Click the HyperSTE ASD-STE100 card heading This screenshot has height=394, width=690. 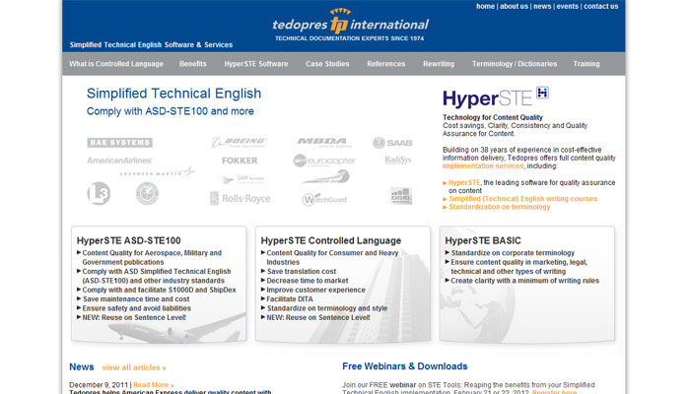coord(128,240)
